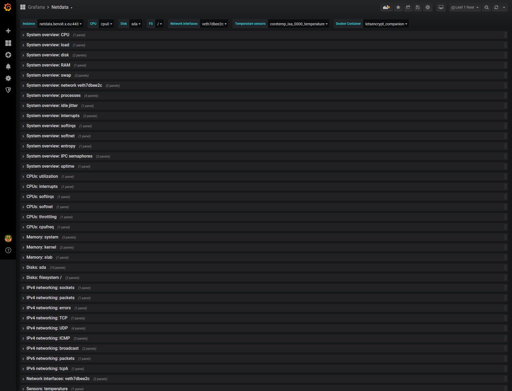Open the Network interfaces veth7dbee2c dropdown
The width and height of the screenshot is (512, 391).
click(x=214, y=24)
